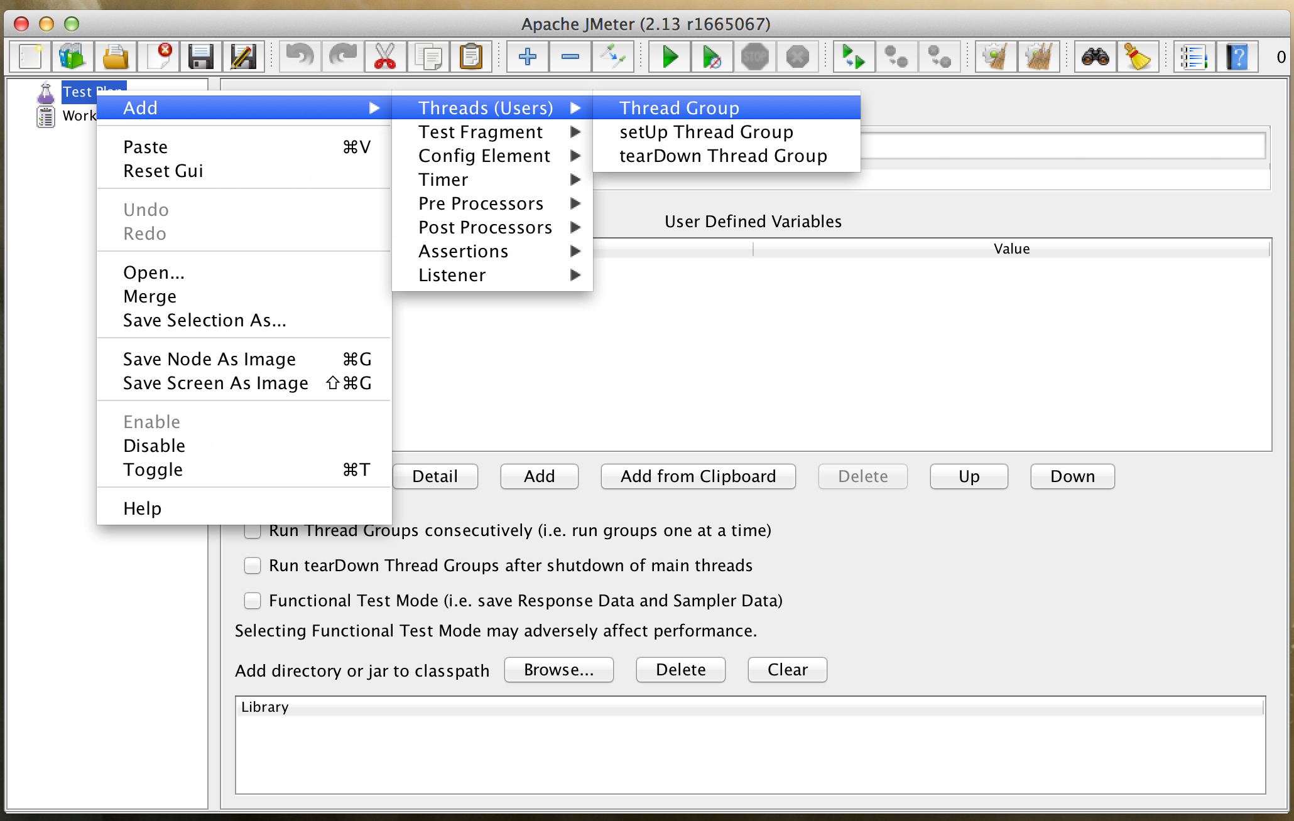Click the Redo arrow icon
This screenshot has width=1294, height=821.
point(342,57)
